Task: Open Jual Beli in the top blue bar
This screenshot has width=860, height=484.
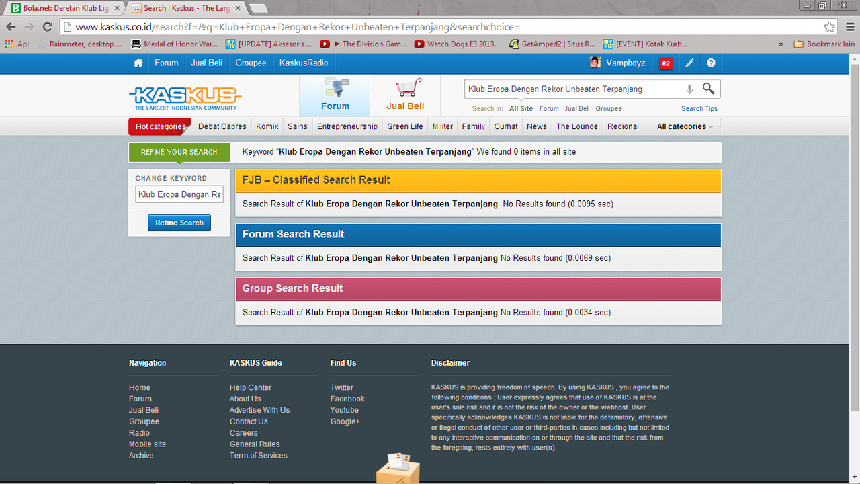Action: pyautogui.click(x=207, y=63)
